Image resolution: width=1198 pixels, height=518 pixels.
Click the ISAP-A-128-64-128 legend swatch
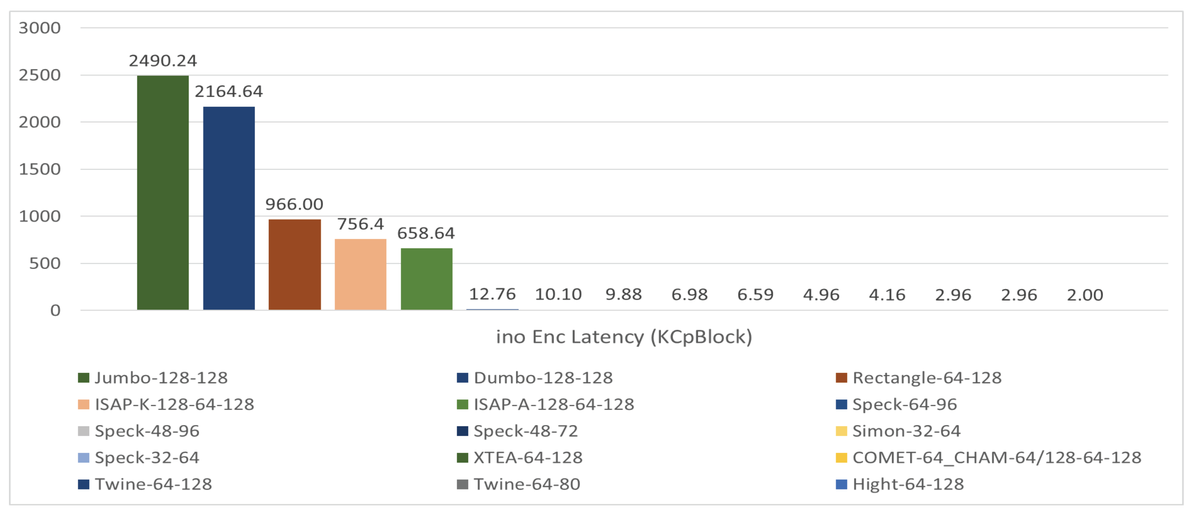click(462, 404)
